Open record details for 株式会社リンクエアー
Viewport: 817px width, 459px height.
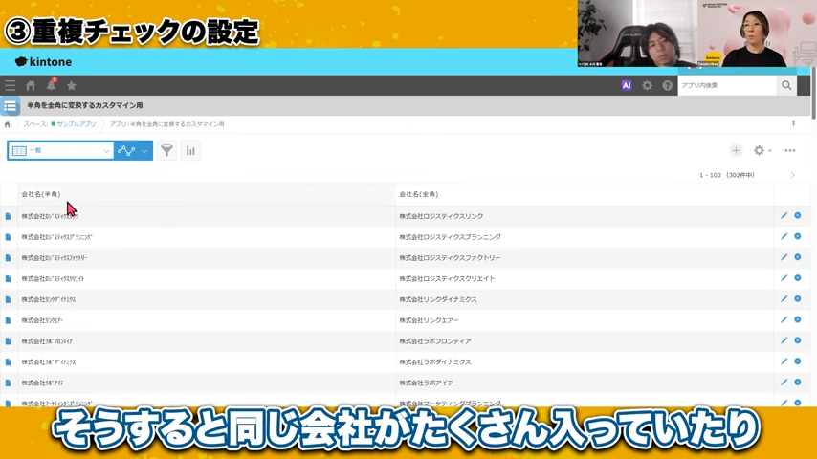(8, 320)
